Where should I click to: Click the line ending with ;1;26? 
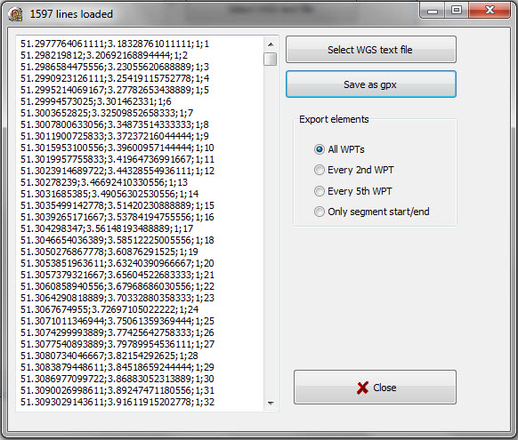117,332
